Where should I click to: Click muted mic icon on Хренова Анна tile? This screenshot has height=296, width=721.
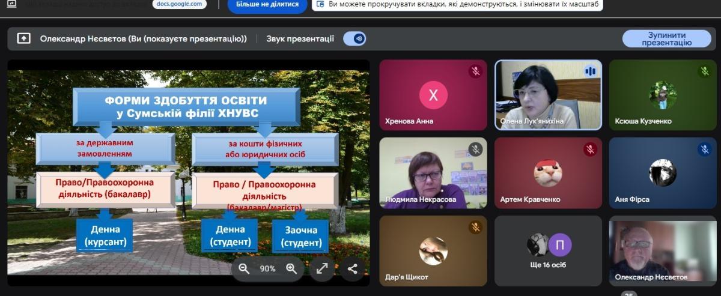coord(476,71)
